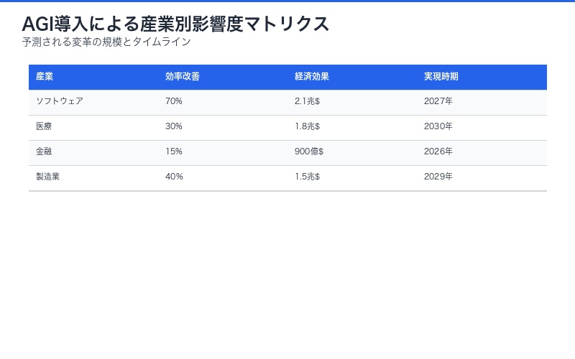Viewport: 575px width, 359px height.
Task: Select the 金融 row label
Action: (x=44, y=152)
